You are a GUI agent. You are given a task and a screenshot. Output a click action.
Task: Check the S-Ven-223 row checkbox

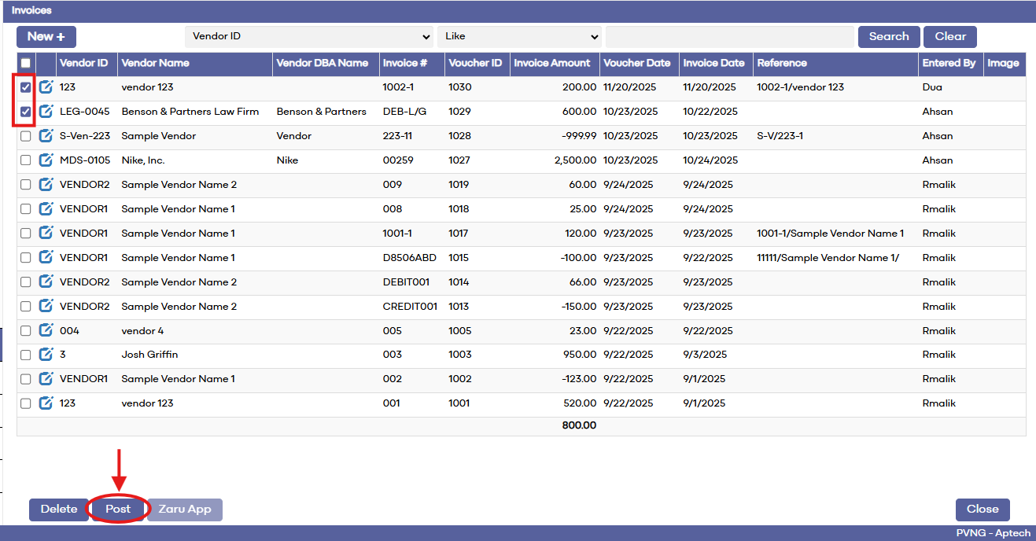pos(26,136)
